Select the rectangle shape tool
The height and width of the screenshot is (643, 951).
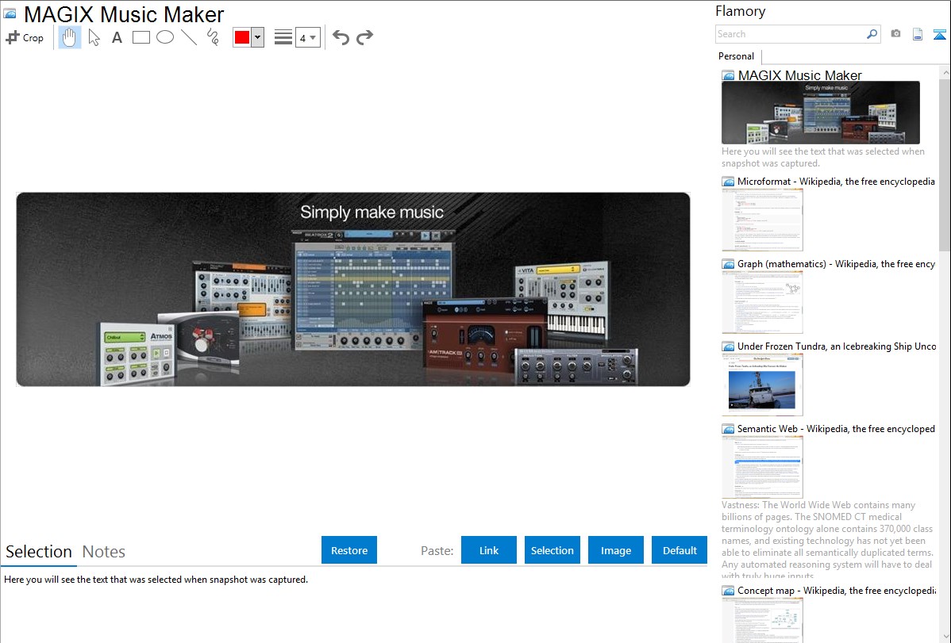(141, 37)
